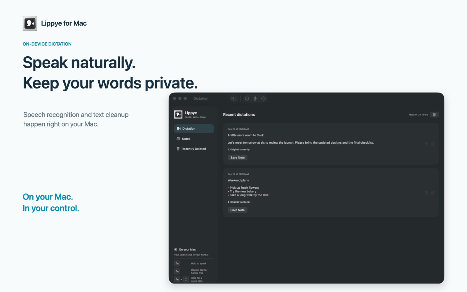
Task: Select Dictation in the sidebar
Action: (x=194, y=128)
